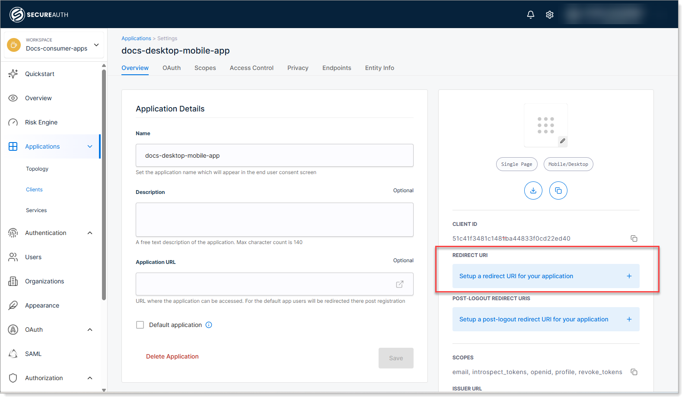Click the Appearance brush icon
Image resolution: width=685 pixels, height=400 pixels.
[x=13, y=305]
